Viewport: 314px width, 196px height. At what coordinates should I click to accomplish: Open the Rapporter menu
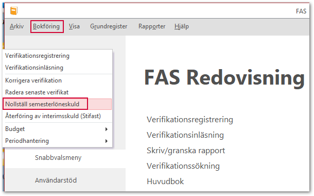152,26
